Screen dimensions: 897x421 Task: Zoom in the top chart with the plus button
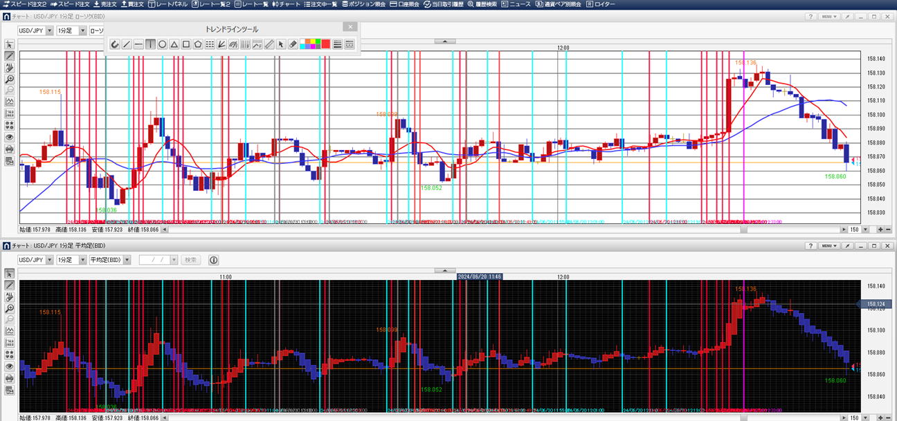pyautogui.click(x=880, y=230)
